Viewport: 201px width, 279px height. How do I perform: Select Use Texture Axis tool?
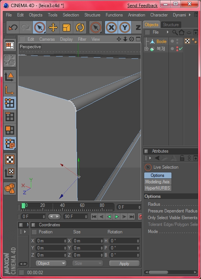coord(10,173)
